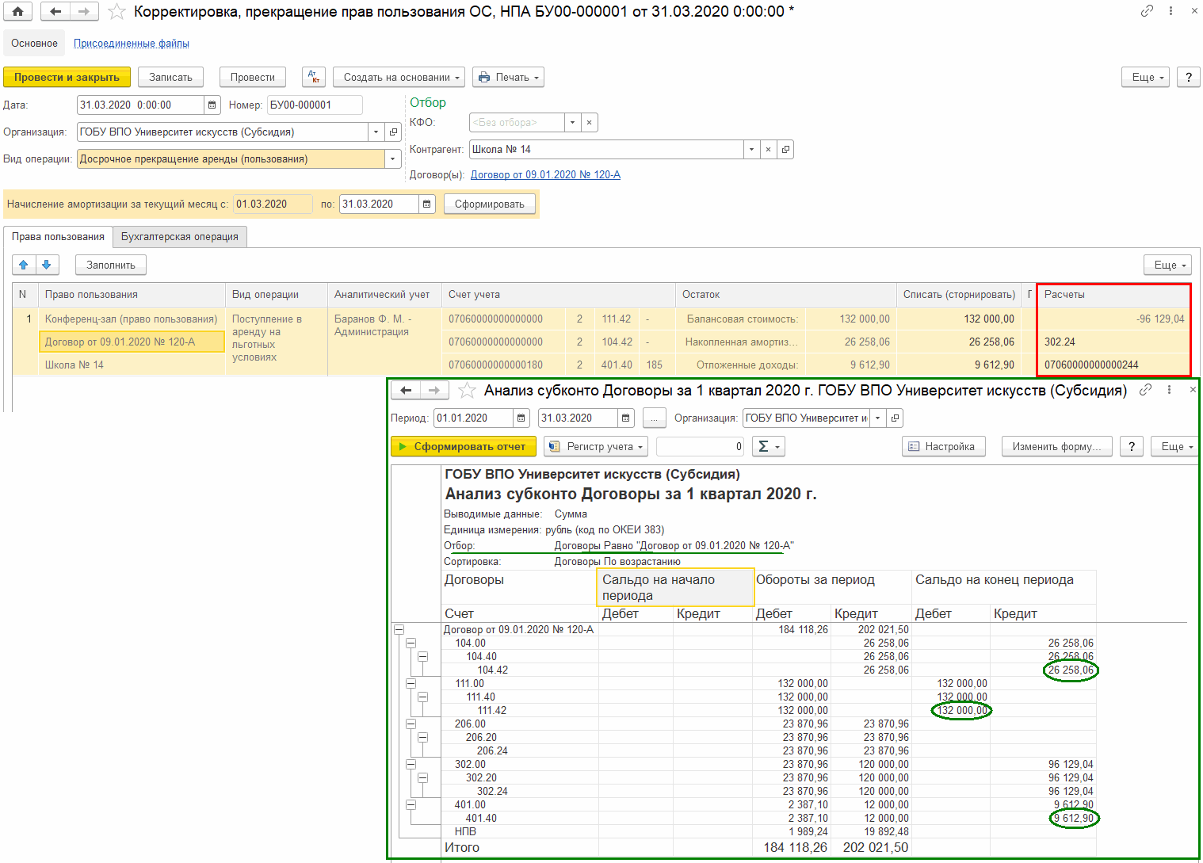Click Сформировать amortization button
The image size is (1203, 863).
click(x=490, y=204)
